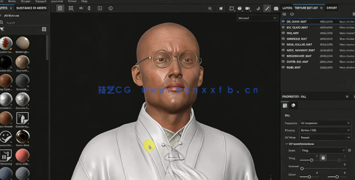Toggle visibility of NECK_COLLAR_MAT
The height and width of the screenshot is (180, 355).
click(283, 44)
